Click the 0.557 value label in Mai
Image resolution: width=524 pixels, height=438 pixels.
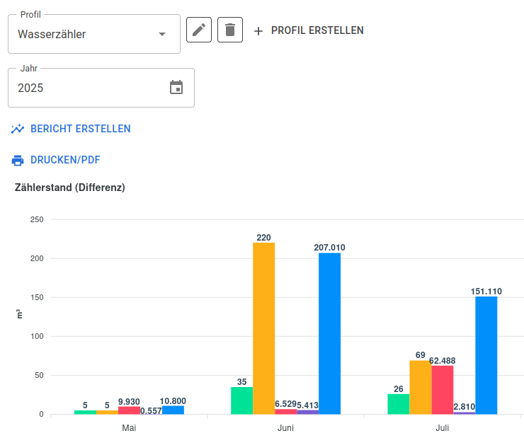click(151, 410)
